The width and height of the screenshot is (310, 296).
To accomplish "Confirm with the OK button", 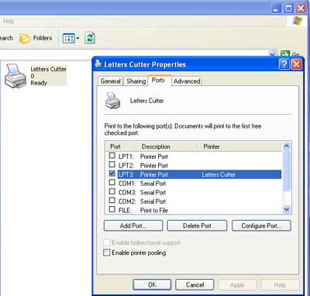I will tap(152, 285).
